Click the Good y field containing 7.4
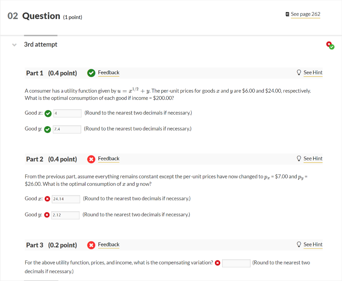 click(x=67, y=129)
